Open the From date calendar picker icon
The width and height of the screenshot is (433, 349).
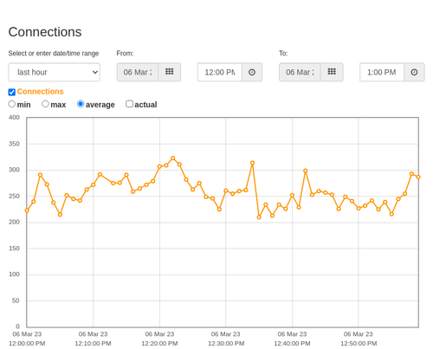169,72
